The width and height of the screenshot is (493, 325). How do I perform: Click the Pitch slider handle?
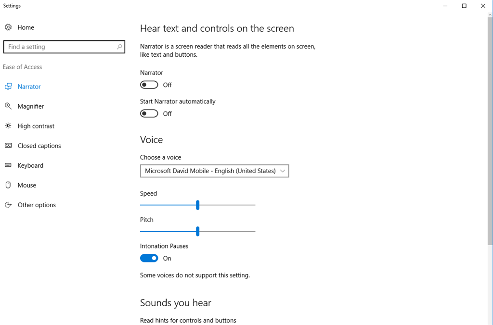click(x=198, y=231)
